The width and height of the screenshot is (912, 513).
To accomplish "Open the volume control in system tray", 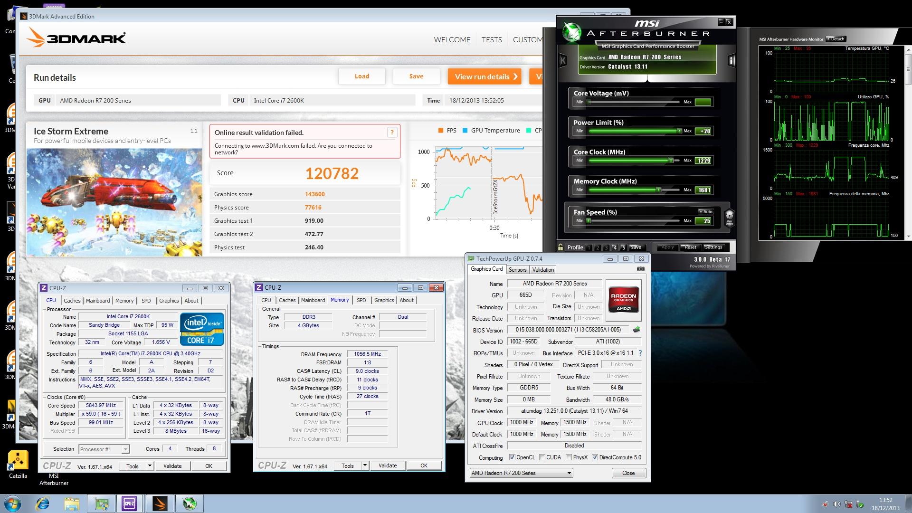I will tap(836, 504).
